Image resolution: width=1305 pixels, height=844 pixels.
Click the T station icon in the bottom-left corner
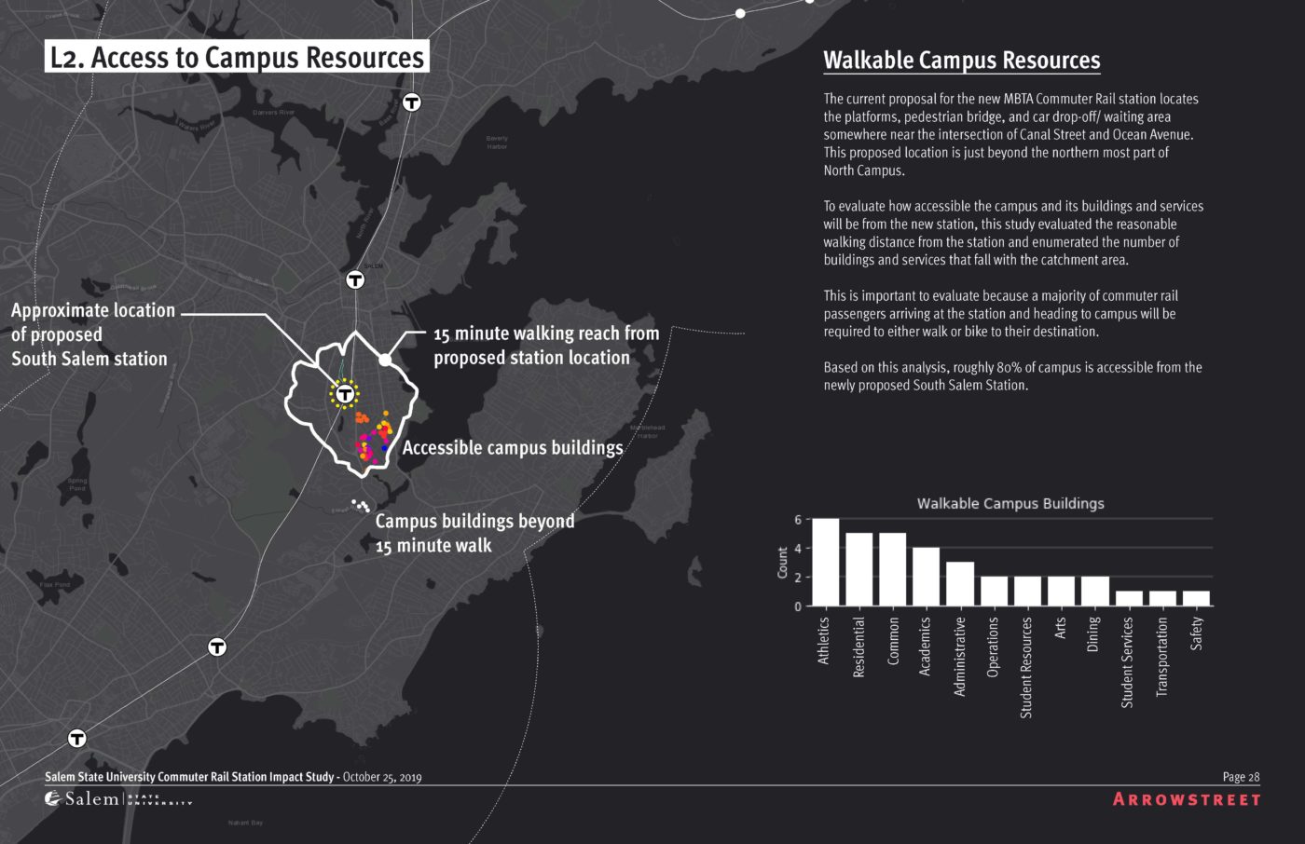(77, 739)
